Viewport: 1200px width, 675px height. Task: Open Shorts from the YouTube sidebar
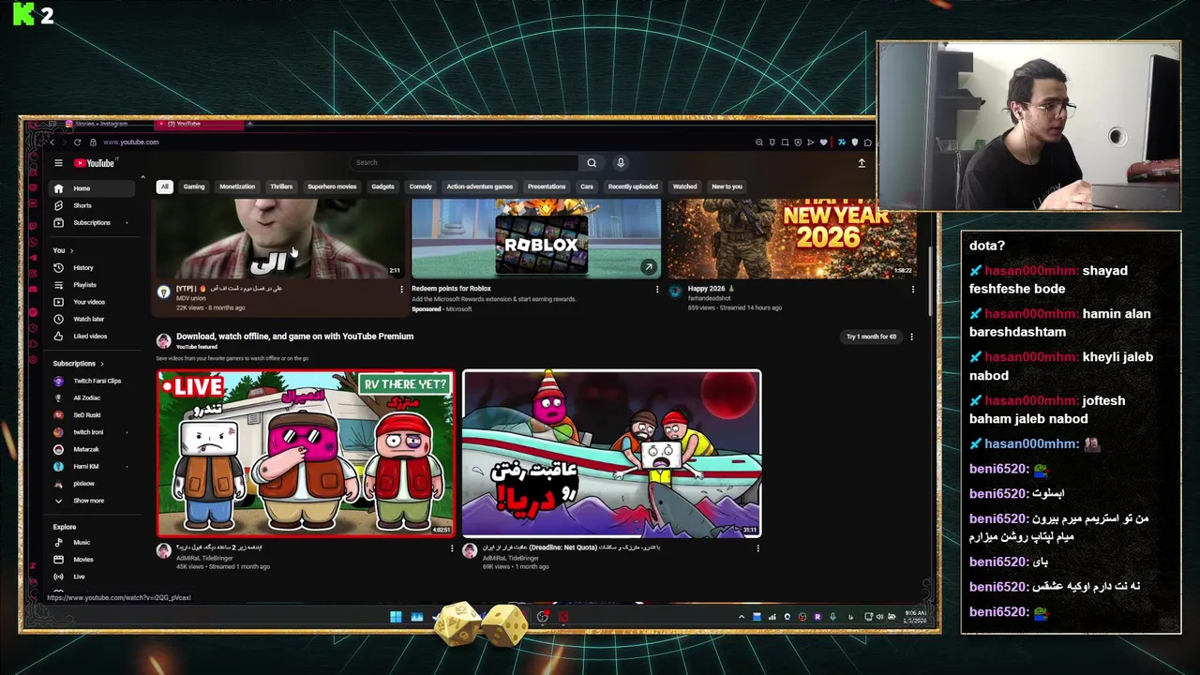click(x=92, y=205)
